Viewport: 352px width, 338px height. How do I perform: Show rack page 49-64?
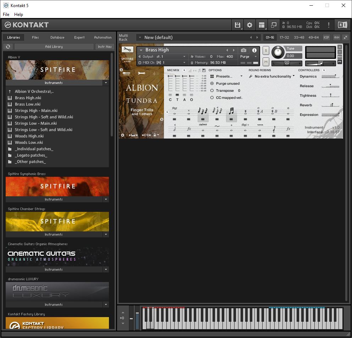tap(313, 38)
